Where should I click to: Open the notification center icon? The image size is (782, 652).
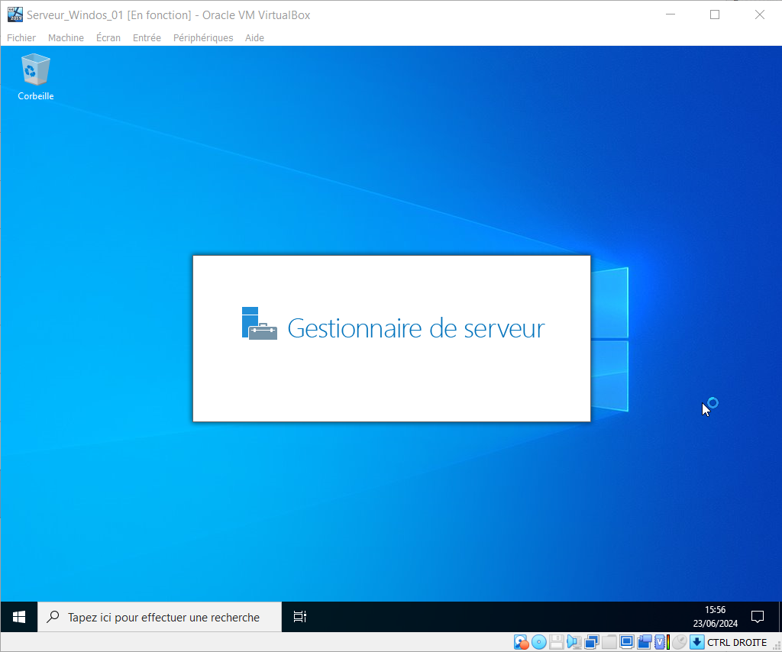[758, 617]
